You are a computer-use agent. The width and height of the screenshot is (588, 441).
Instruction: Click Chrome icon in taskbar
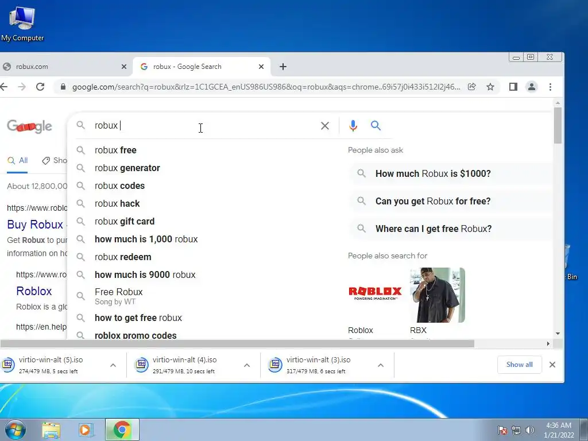coord(122,430)
